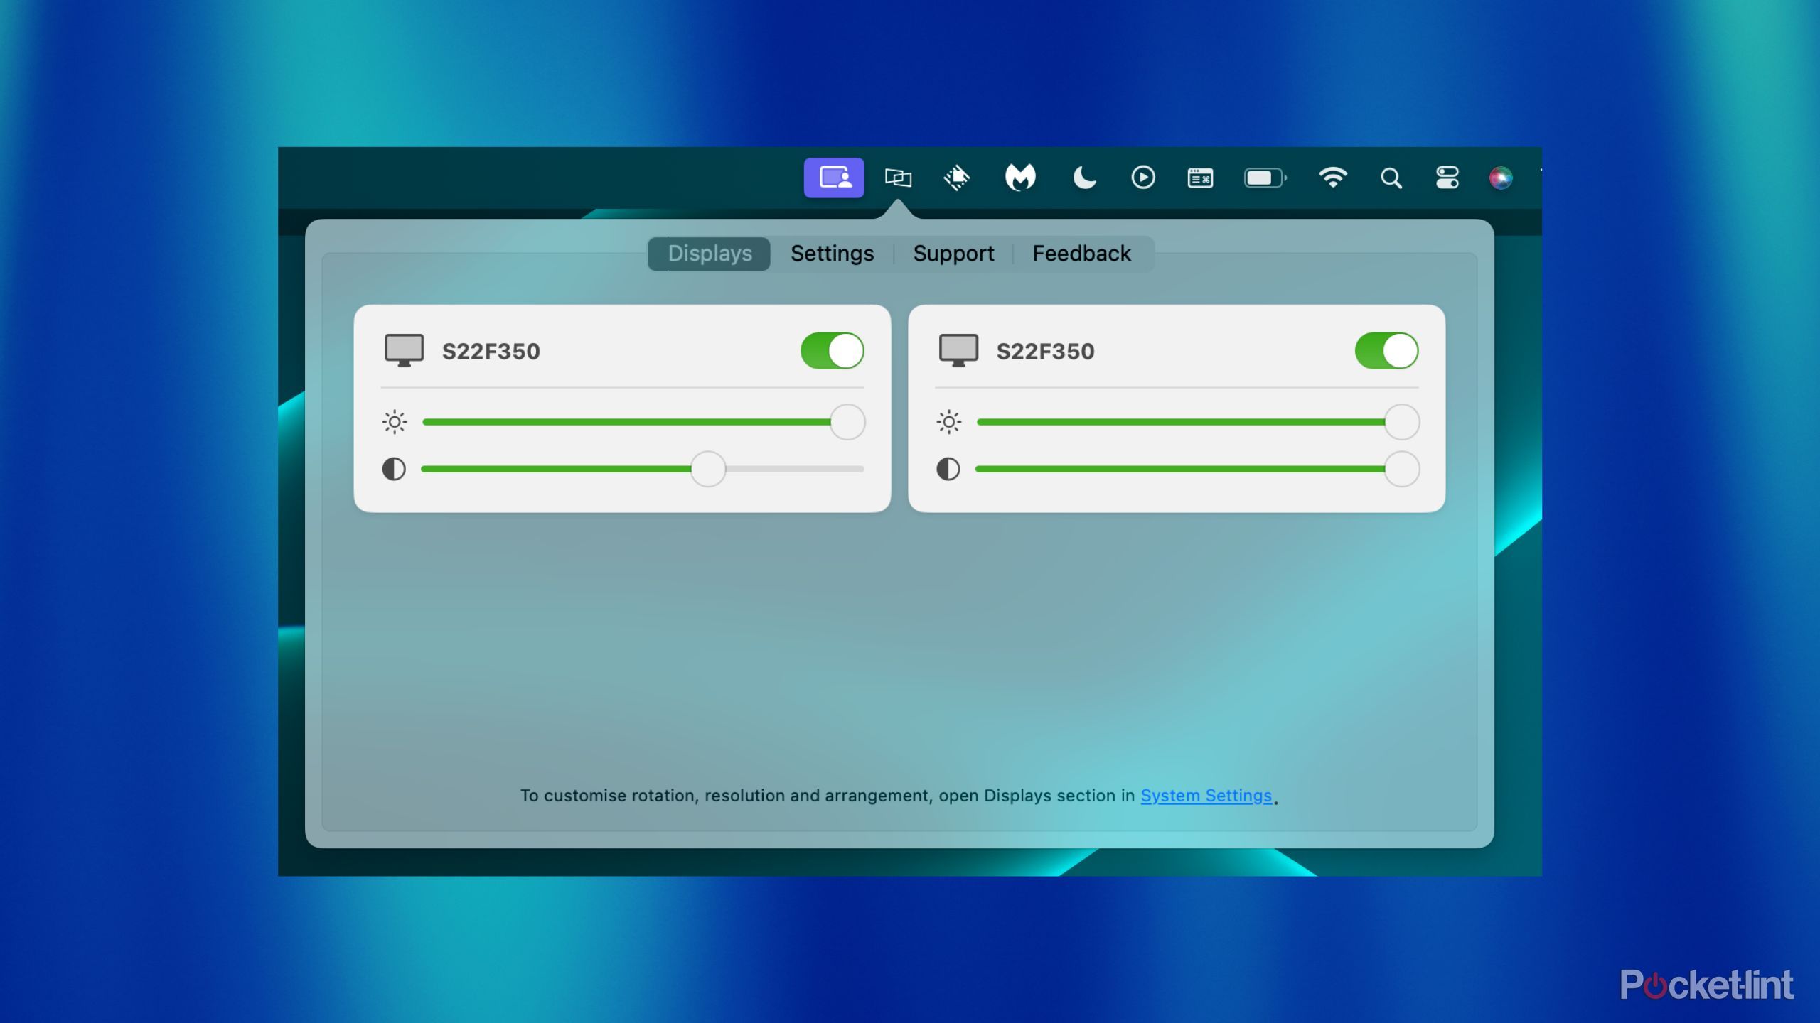The width and height of the screenshot is (1820, 1023).
Task: Open the System Settings link
Action: (1206, 796)
